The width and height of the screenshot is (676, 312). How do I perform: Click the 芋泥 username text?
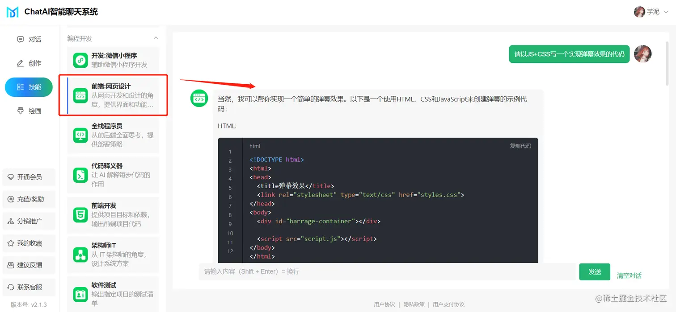click(653, 12)
